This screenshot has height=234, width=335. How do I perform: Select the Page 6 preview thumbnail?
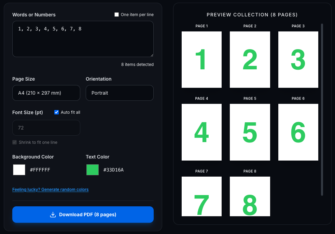coord(298,132)
